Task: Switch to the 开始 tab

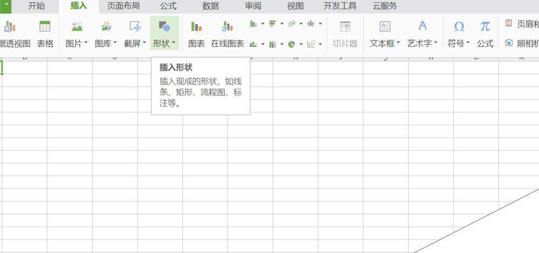Action: [x=36, y=6]
